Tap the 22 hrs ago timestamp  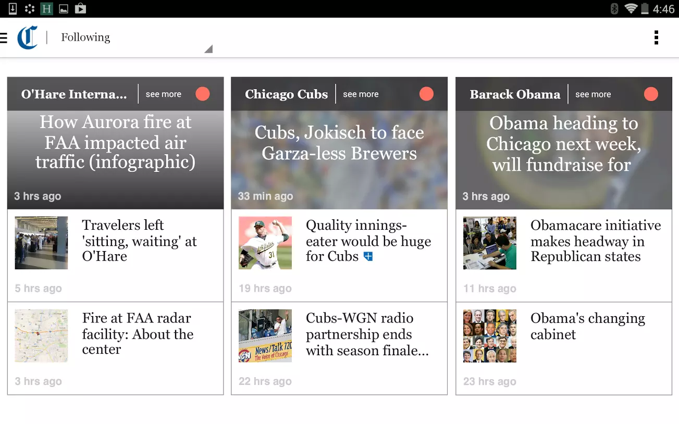(265, 381)
